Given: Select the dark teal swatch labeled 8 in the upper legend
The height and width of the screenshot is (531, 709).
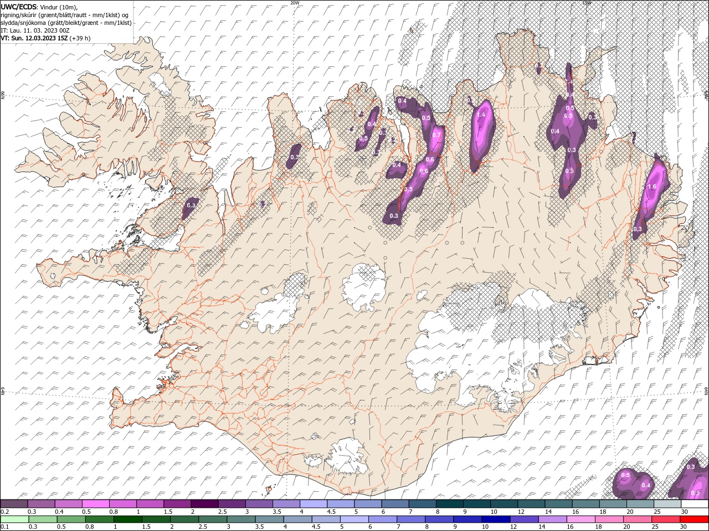Looking at the screenshot, I should [x=449, y=504].
